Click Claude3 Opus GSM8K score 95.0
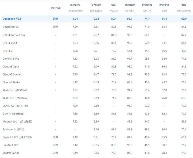This screenshot has height=158, width=193. click(130, 67)
